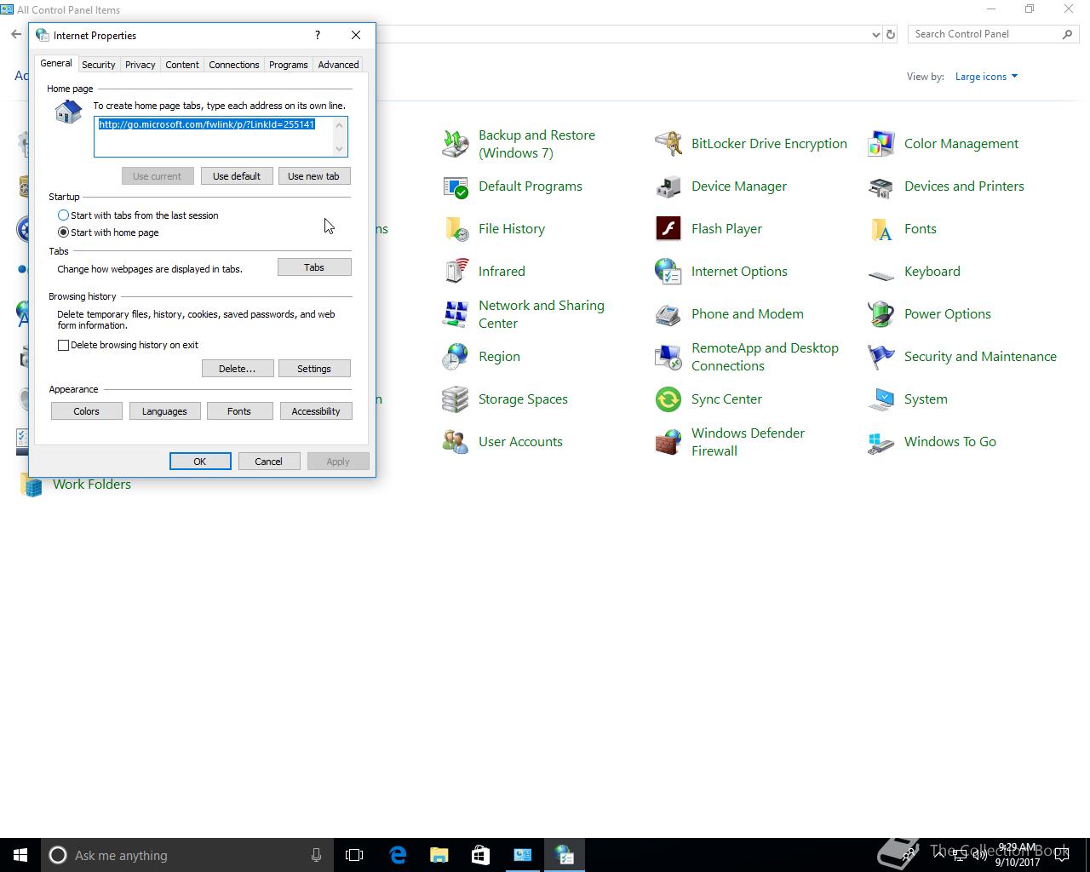Dismiss dialog with Cancel button
Viewport: 1090px width, 872px height.
coord(268,462)
